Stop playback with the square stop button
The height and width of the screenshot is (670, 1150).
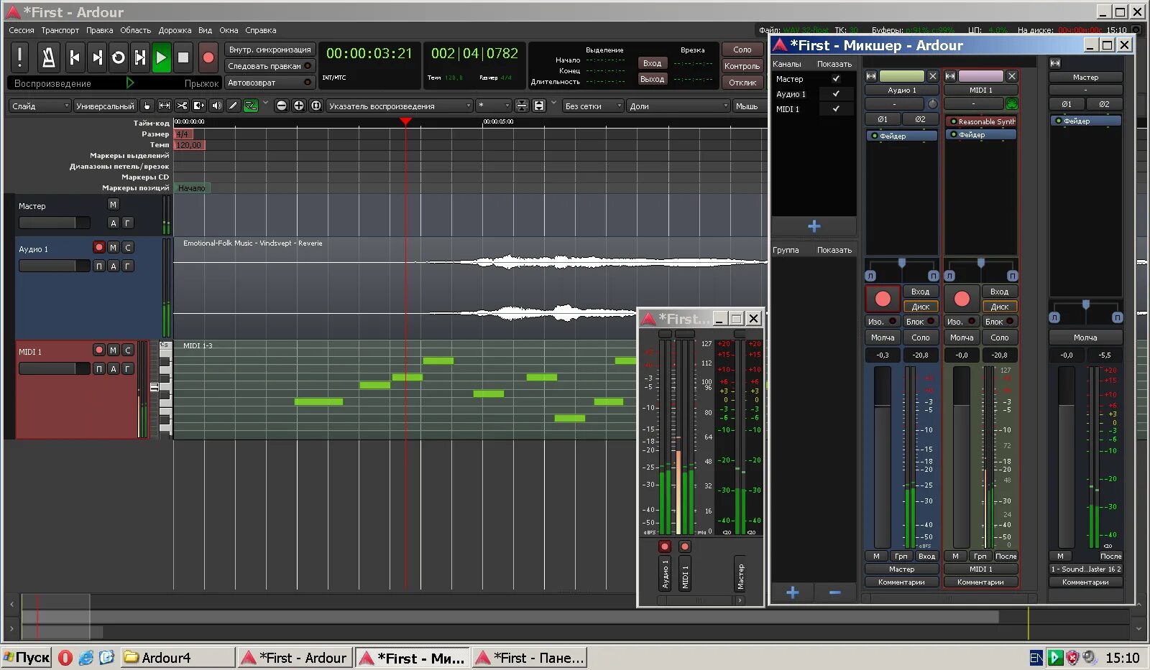[x=183, y=57]
